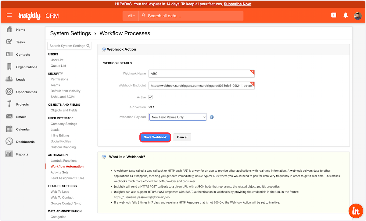
Task: Click System Settings breadcrumb link
Action: [x=70, y=33]
